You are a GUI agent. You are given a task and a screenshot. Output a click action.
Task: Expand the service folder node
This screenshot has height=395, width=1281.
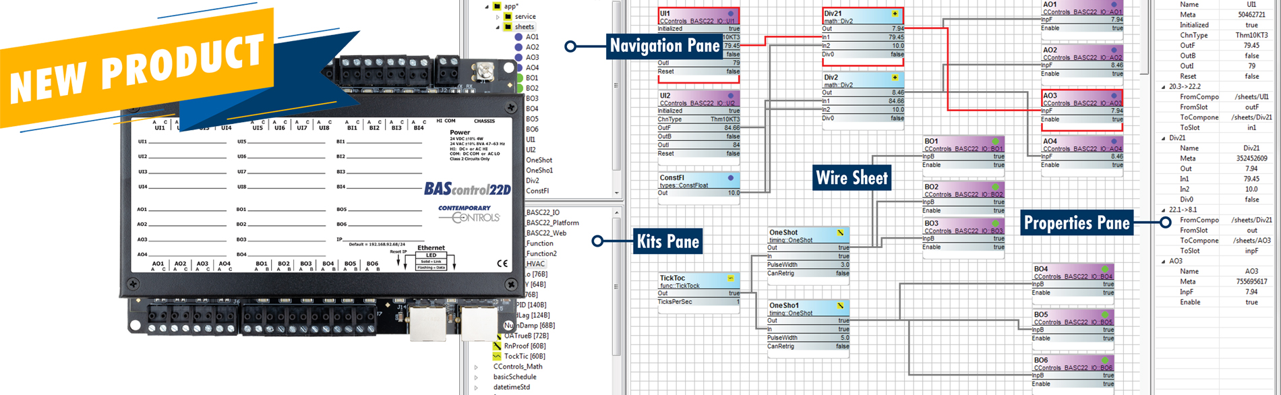click(x=498, y=17)
